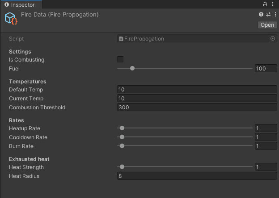Click the Fuel label
279x198 pixels.
pos(14,69)
